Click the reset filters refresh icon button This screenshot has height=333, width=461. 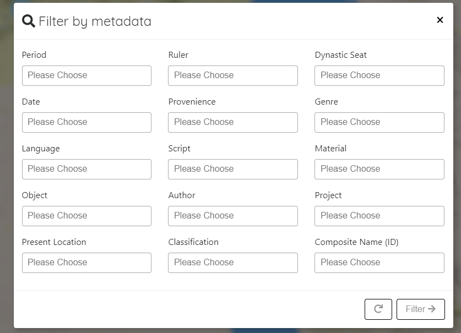[378, 309]
